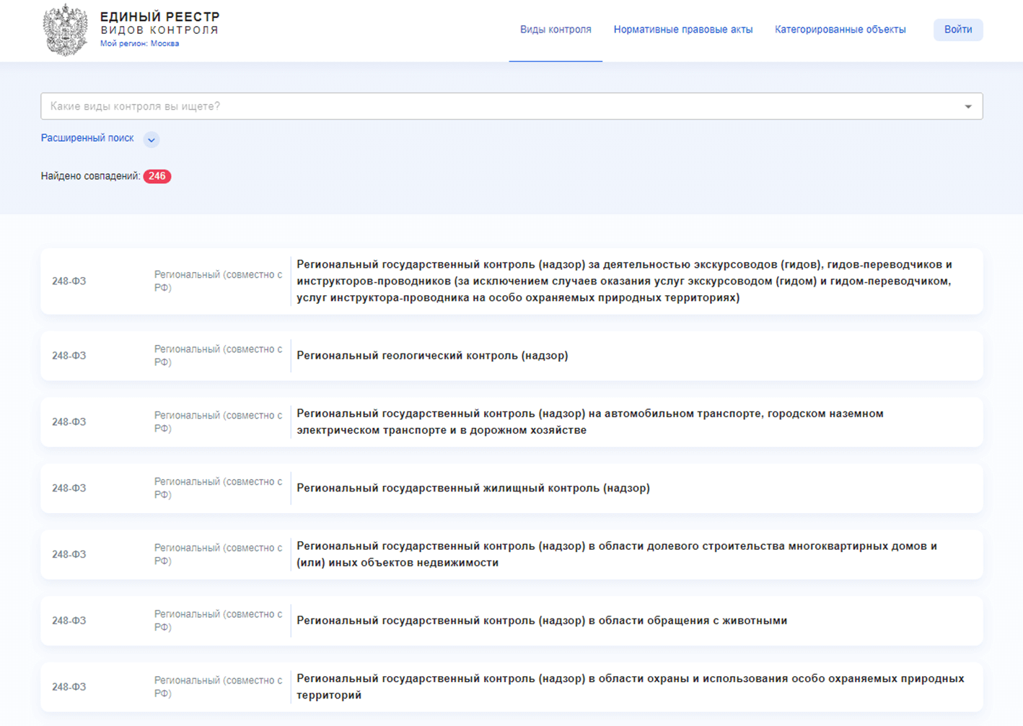Open 'Региональный государственный жилищный контроль' entry
This screenshot has width=1023, height=726.
[x=473, y=489]
